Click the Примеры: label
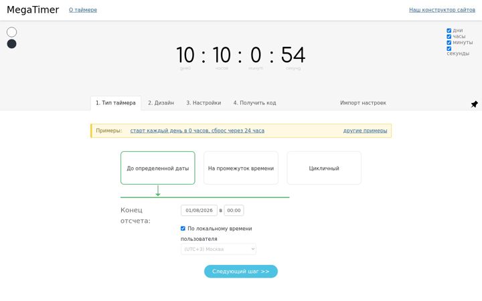This screenshot has width=482, height=301. click(x=109, y=130)
